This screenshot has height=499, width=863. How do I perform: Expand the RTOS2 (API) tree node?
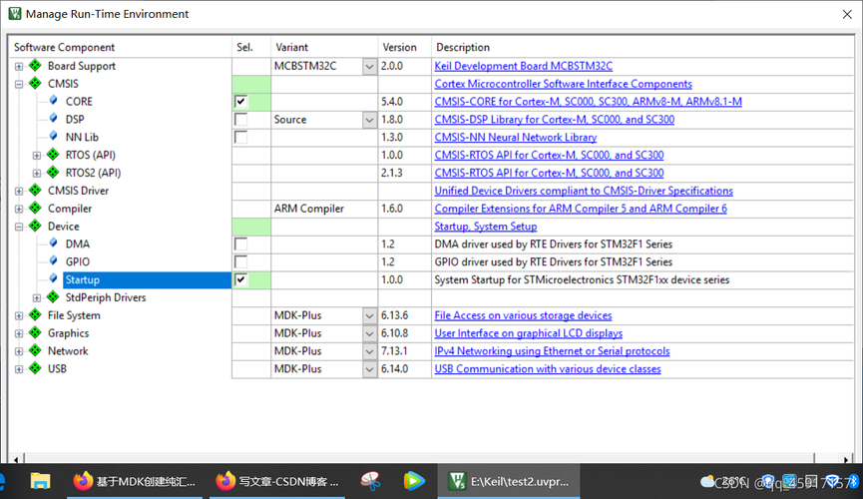[x=36, y=173]
